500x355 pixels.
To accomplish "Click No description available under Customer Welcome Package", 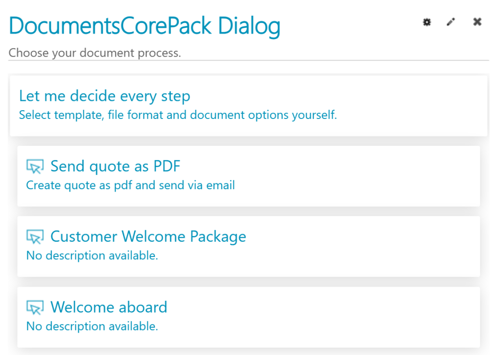I will pyautogui.click(x=92, y=256).
